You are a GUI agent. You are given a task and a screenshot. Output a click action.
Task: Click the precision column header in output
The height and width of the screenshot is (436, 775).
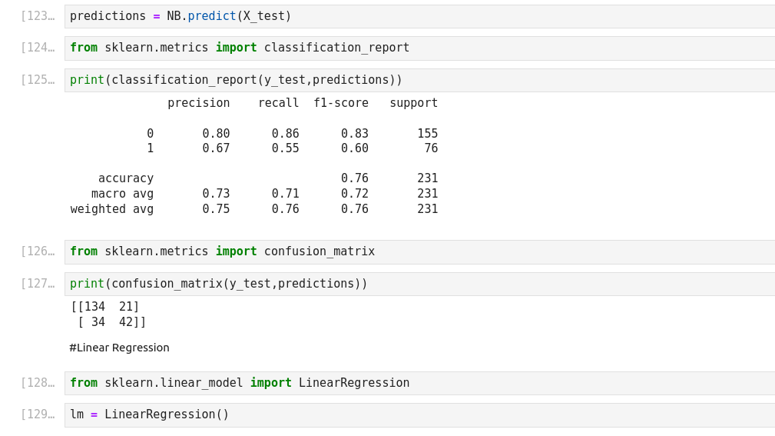pos(198,103)
